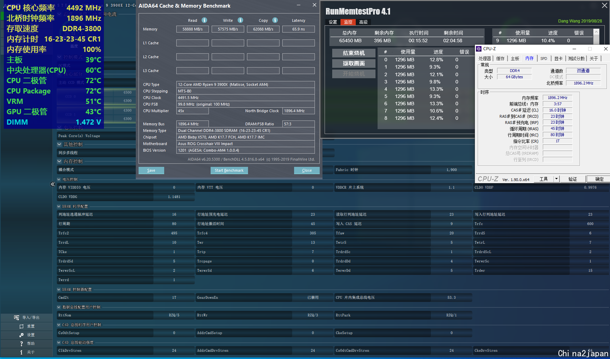
Task: Minimize the AIDA64 benchmark window
Action: [x=299, y=5]
